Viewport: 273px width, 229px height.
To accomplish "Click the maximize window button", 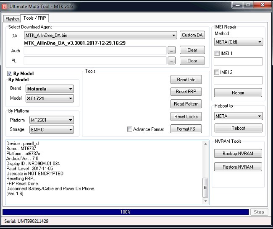I will point(248,5).
